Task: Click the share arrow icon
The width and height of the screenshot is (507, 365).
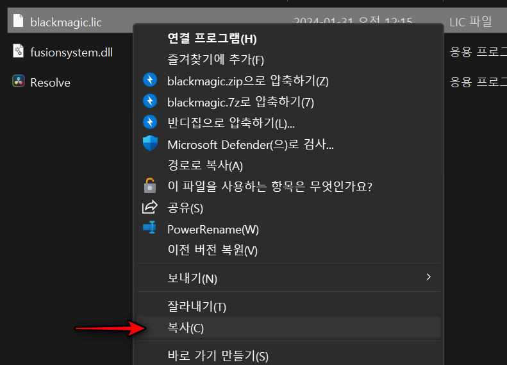Action: coord(150,207)
